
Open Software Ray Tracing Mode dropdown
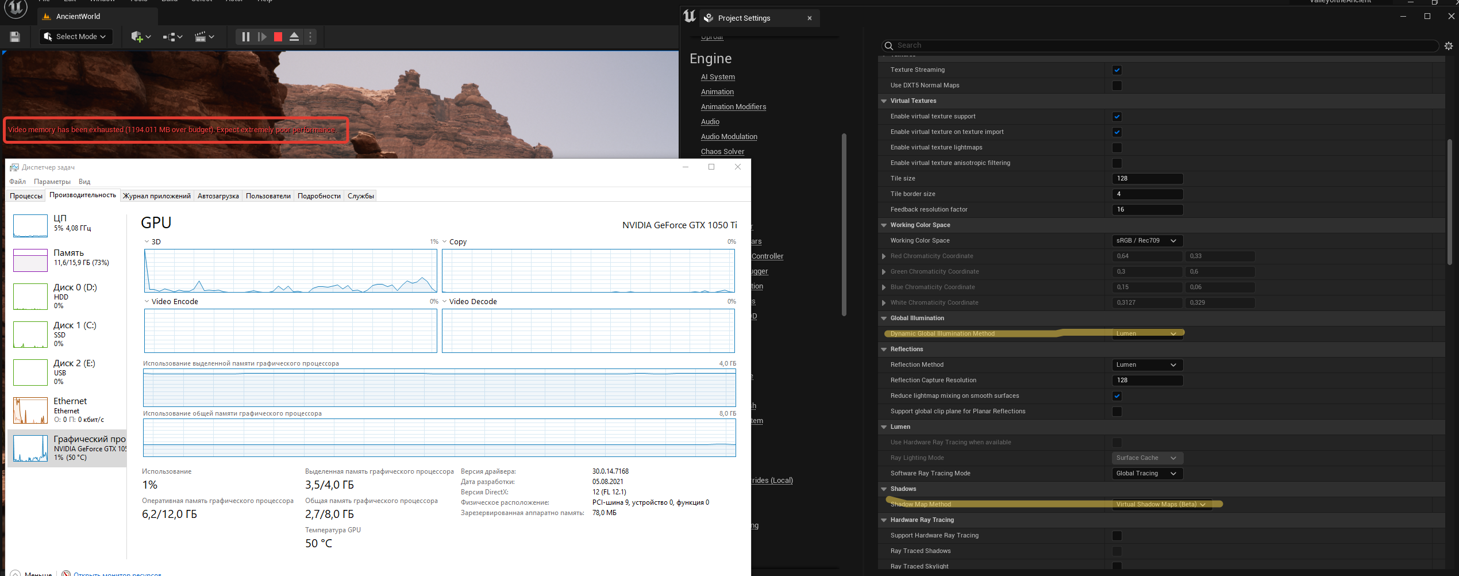[x=1148, y=474]
